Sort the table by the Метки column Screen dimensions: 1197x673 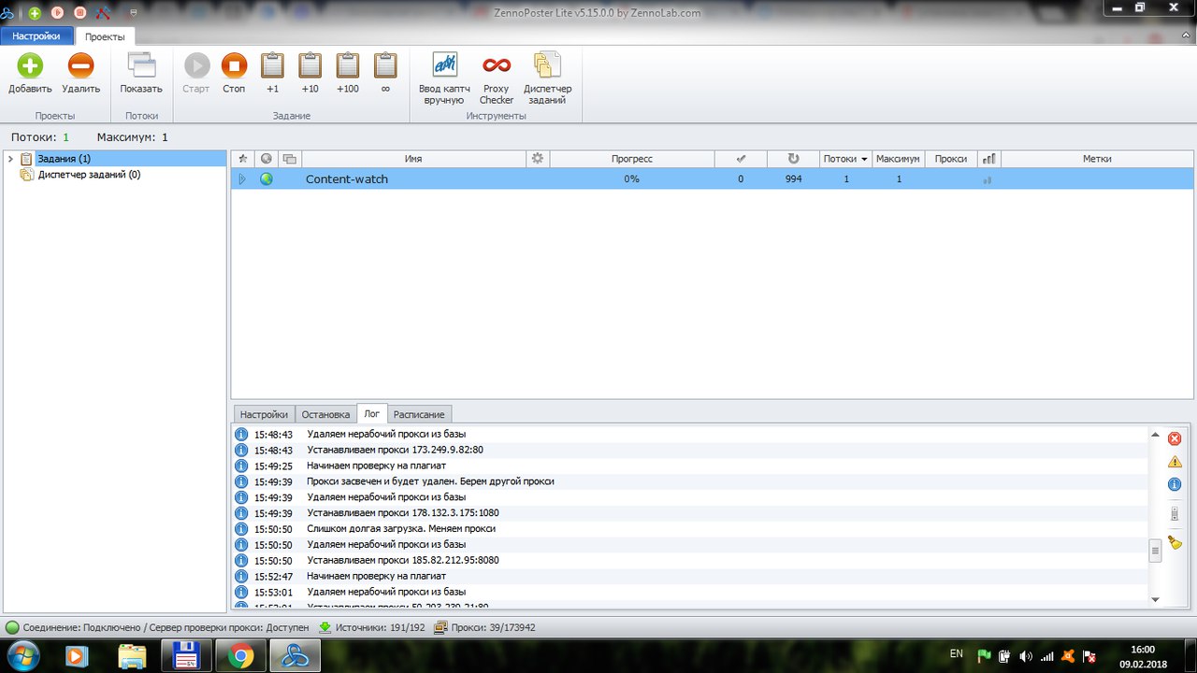[x=1097, y=159]
